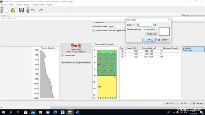Open Mail app from taskbar
The image size is (205, 115).
click(33, 112)
